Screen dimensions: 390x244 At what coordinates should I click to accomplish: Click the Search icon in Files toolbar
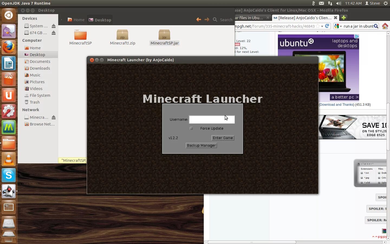pos(215,20)
